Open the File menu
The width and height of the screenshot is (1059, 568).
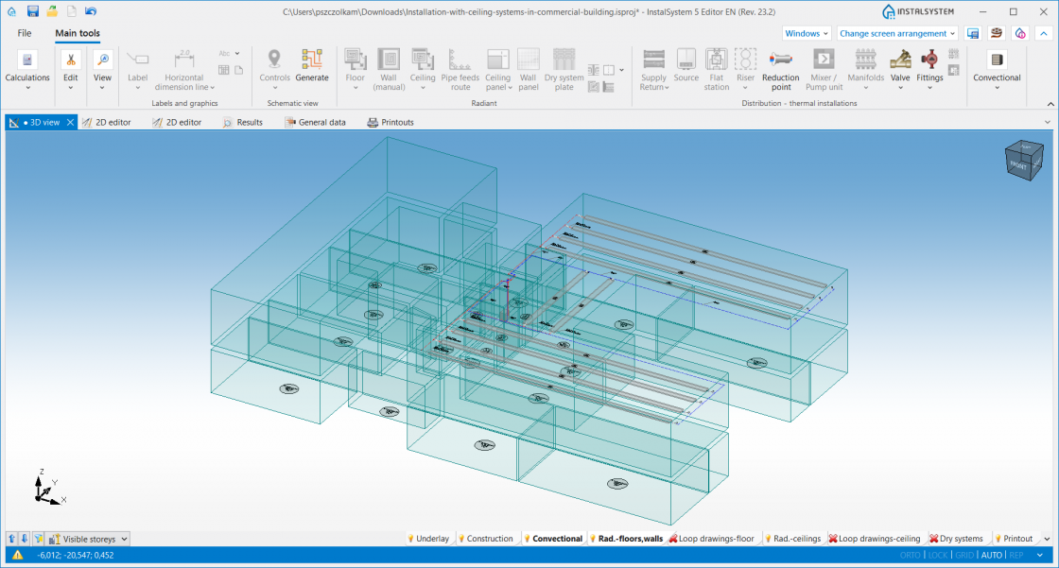(25, 33)
